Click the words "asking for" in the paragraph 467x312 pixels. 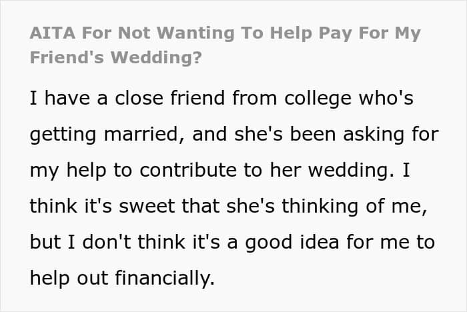coord(391,135)
